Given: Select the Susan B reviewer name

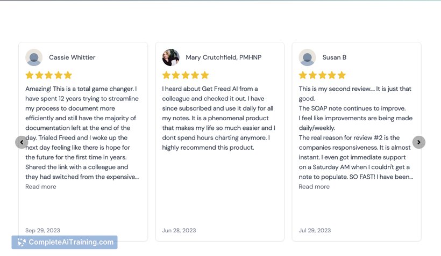Looking at the screenshot, I should (335, 57).
